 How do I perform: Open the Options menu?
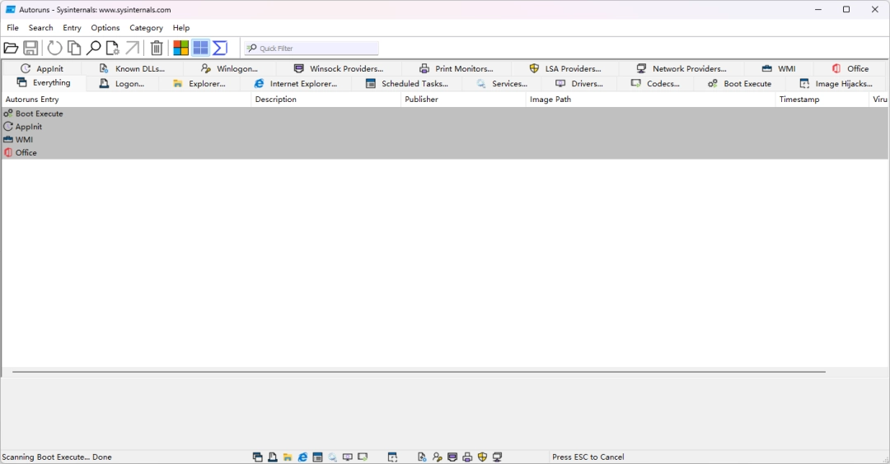105,28
